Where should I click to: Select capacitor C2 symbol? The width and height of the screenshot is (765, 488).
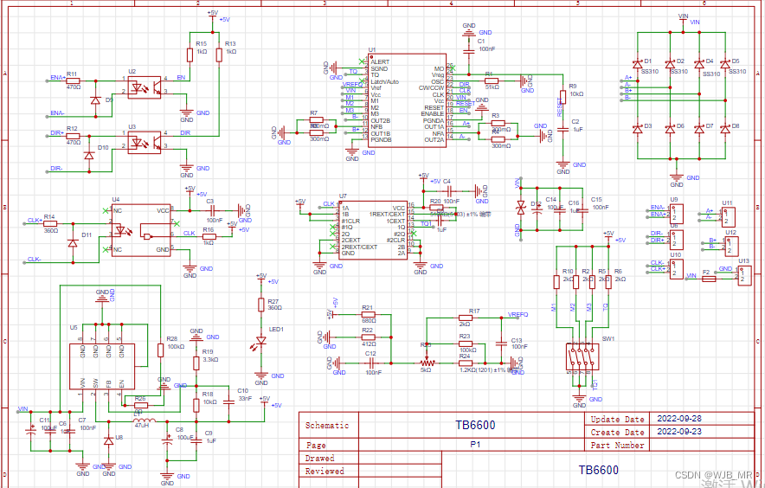pyautogui.click(x=563, y=129)
